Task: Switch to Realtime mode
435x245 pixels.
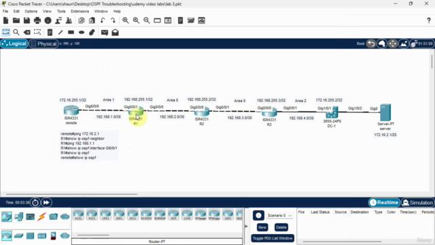Action: pyautogui.click(x=384, y=203)
